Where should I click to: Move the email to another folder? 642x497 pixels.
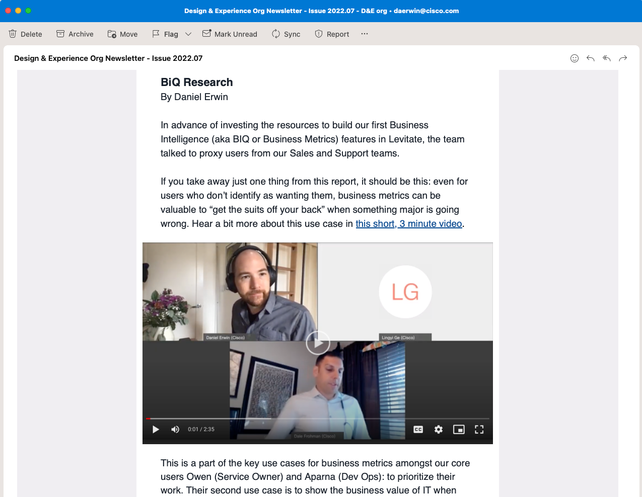(122, 34)
